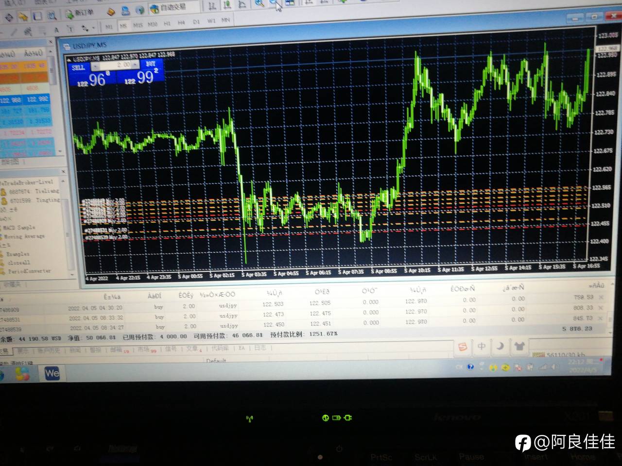Click SELL in one-click trading panel
The height and width of the screenshot is (466, 622).
tap(79, 68)
